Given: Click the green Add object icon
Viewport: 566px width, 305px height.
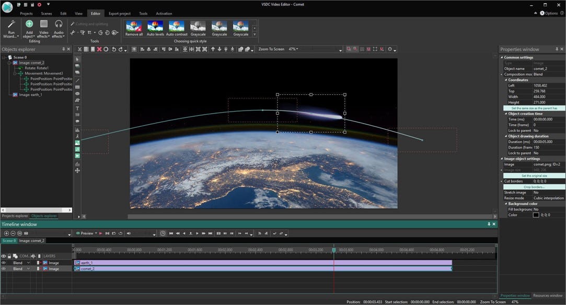Looking at the screenshot, I should (29, 24).
